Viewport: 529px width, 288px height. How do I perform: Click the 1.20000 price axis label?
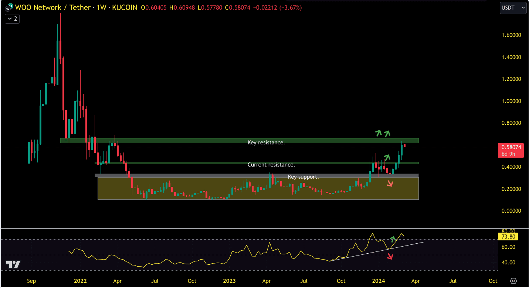tap(511, 79)
